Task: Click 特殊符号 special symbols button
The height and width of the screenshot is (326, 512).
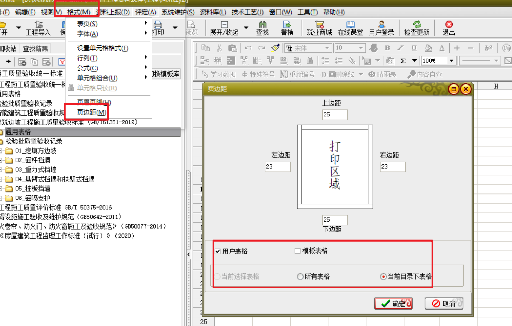Action: [x=258, y=74]
